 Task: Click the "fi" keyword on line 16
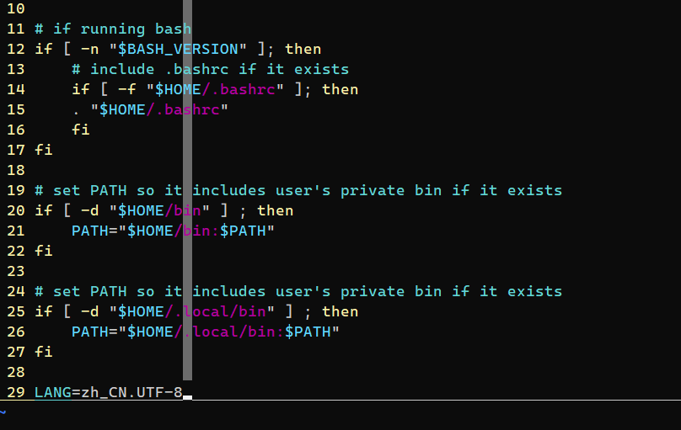(x=81, y=130)
